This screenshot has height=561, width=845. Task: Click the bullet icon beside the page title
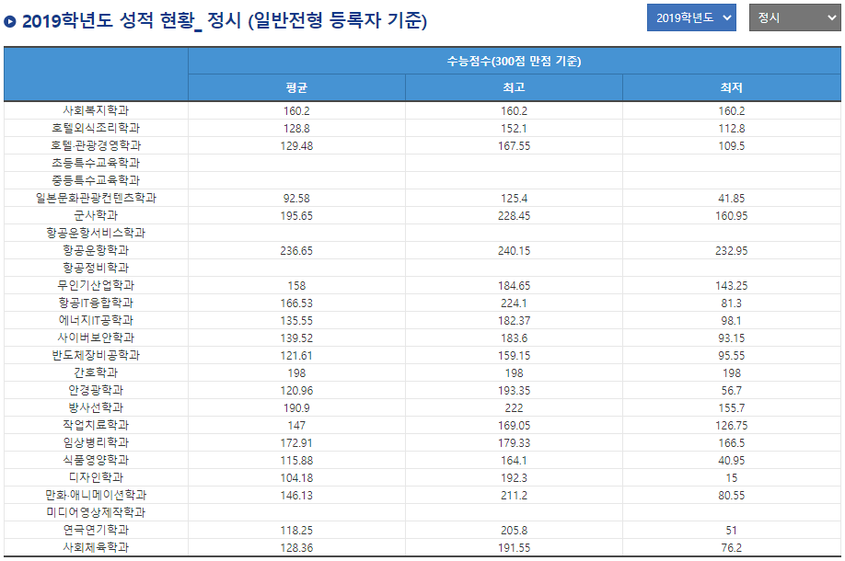click(x=10, y=22)
